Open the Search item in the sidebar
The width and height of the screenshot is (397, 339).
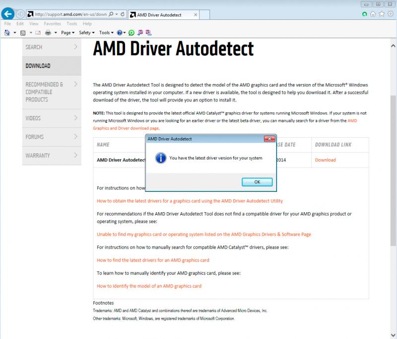coord(52,47)
